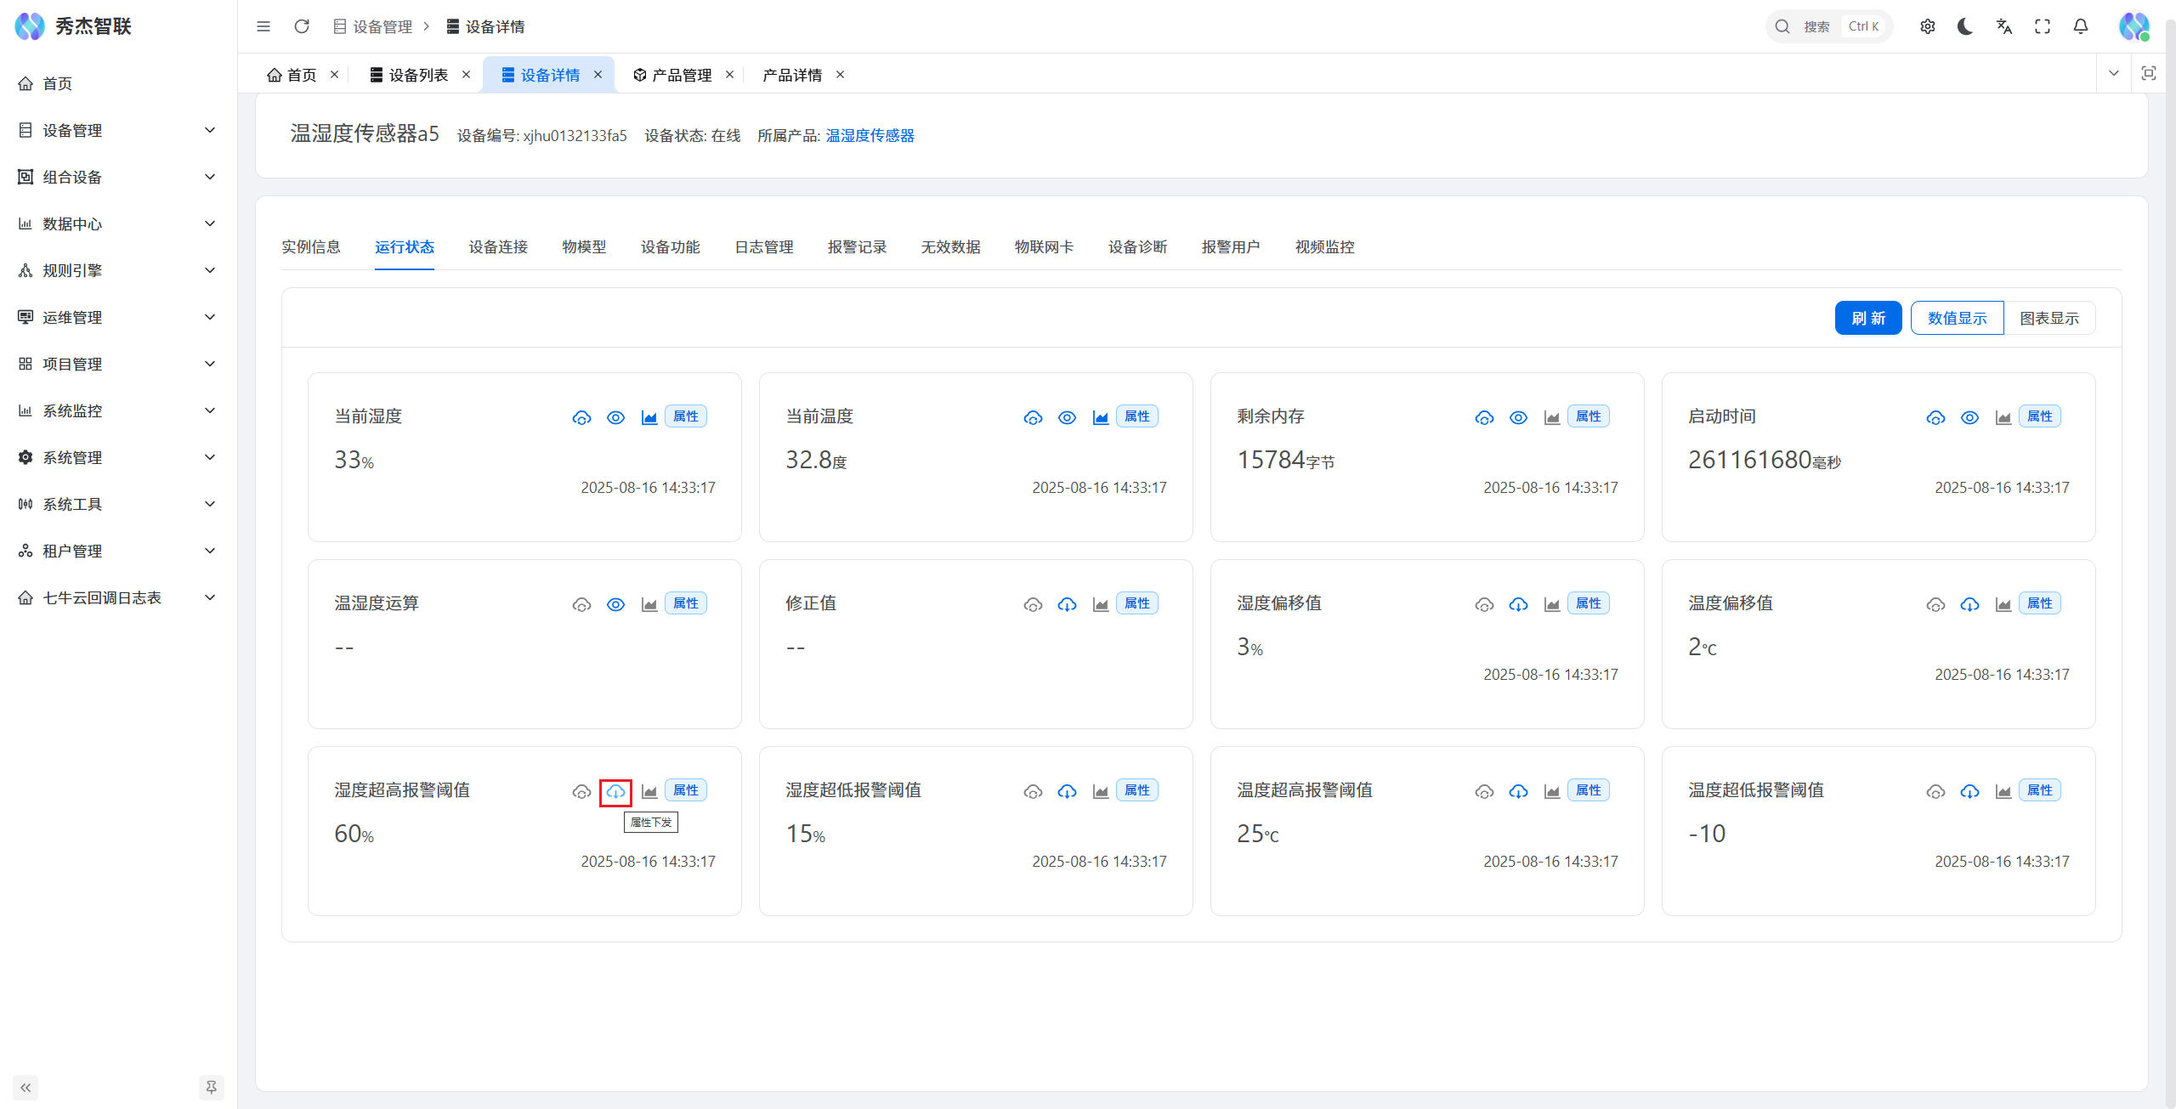The width and height of the screenshot is (2176, 1109).
Task: Click the cloud download icon on 修正值 card
Action: 1067,604
